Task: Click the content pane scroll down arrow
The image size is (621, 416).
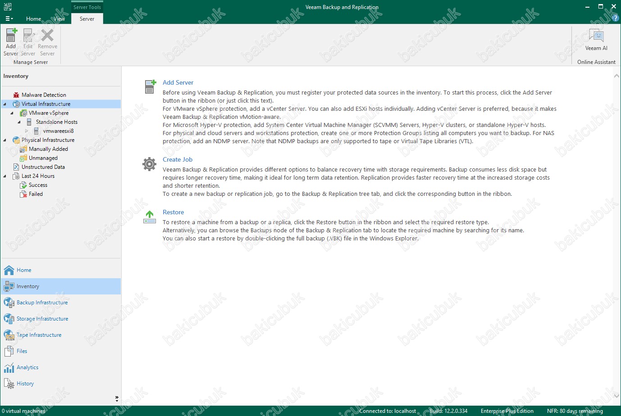Action: [616, 396]
